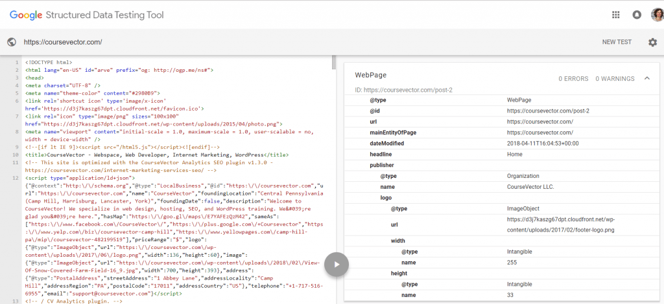This screenshot has height=304, width=664.
Task: Click the CV Analytics plugin comment line
Action: (74, 301)
